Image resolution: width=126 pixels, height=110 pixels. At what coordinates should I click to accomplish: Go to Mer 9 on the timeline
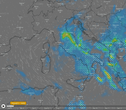(x=83, y=108)
